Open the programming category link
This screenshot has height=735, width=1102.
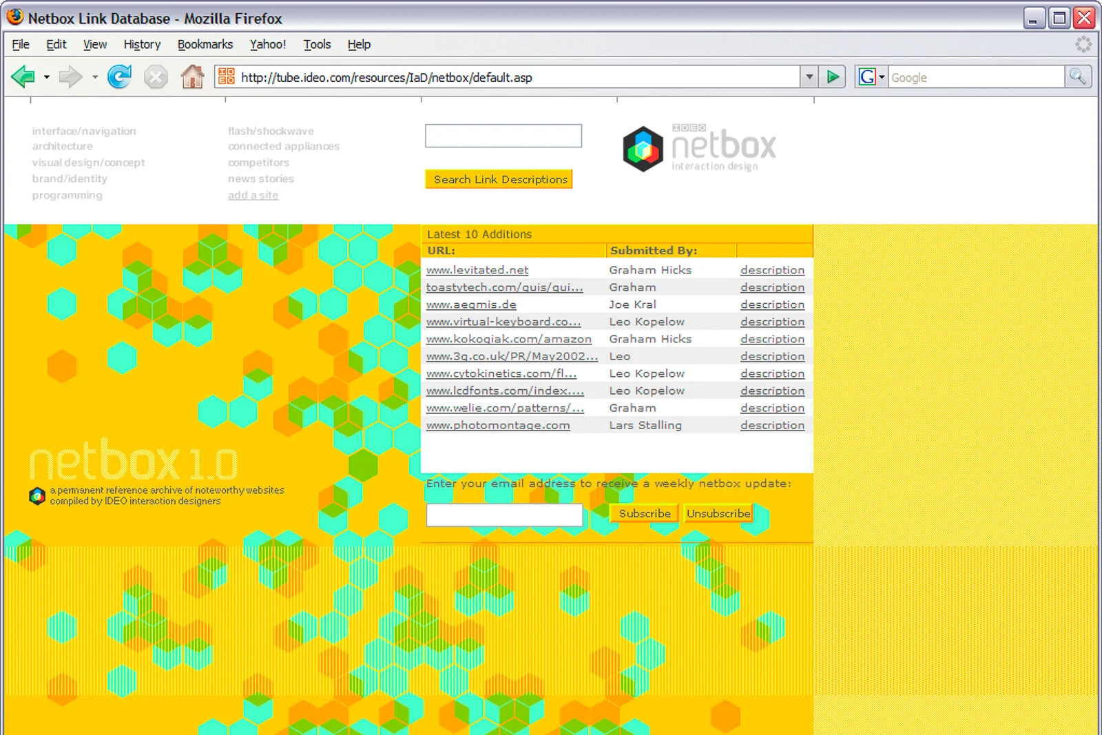coord(67,195)
